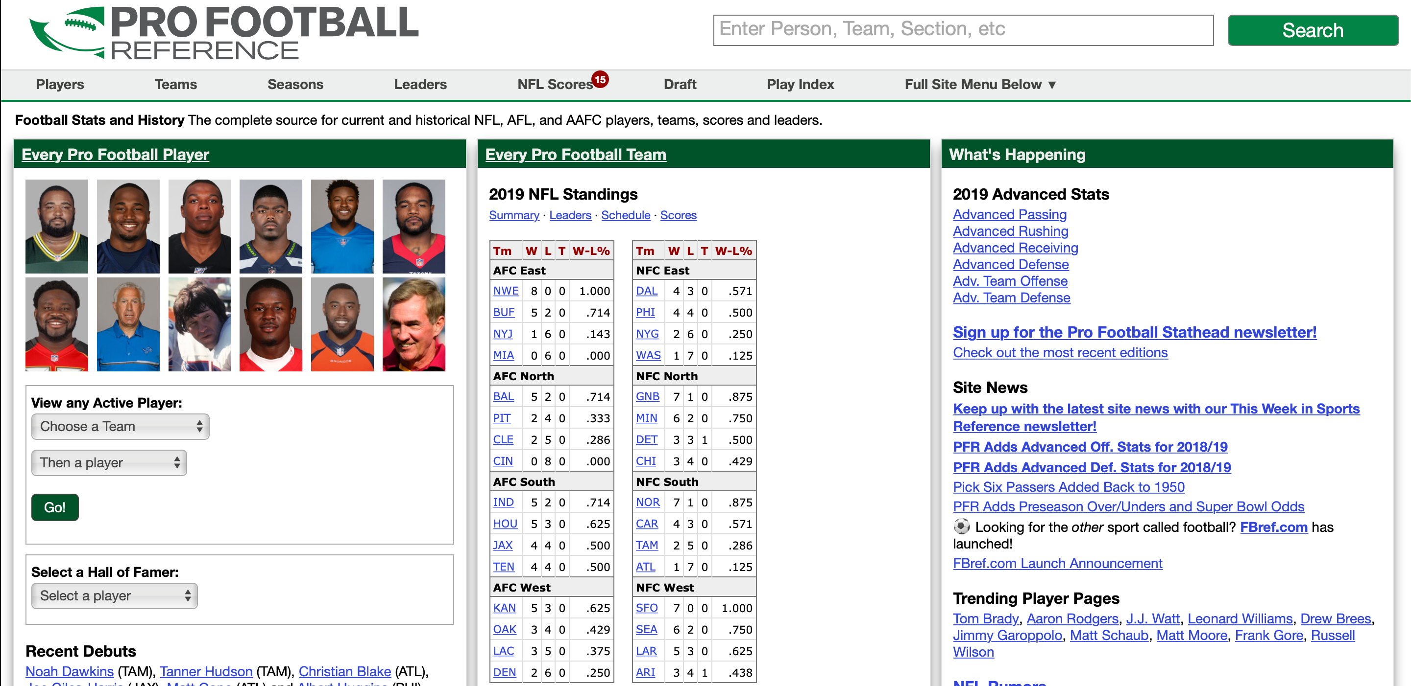Click the Go! button
The image size is (1411, 686).
pyautogui.click(x=55, y=507)
